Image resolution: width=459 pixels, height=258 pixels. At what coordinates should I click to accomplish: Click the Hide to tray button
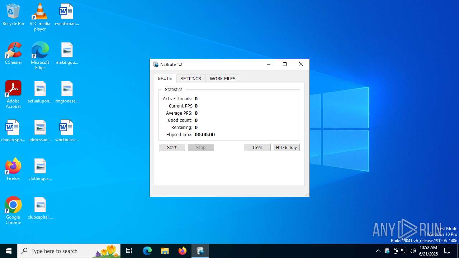coord(287,147)
